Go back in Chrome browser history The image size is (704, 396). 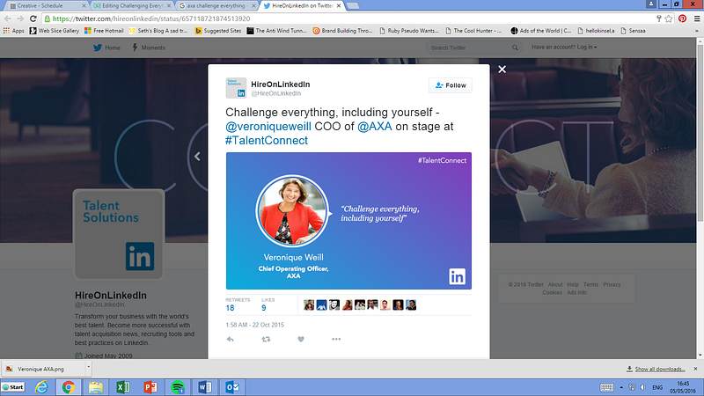[x=8, y=18]
